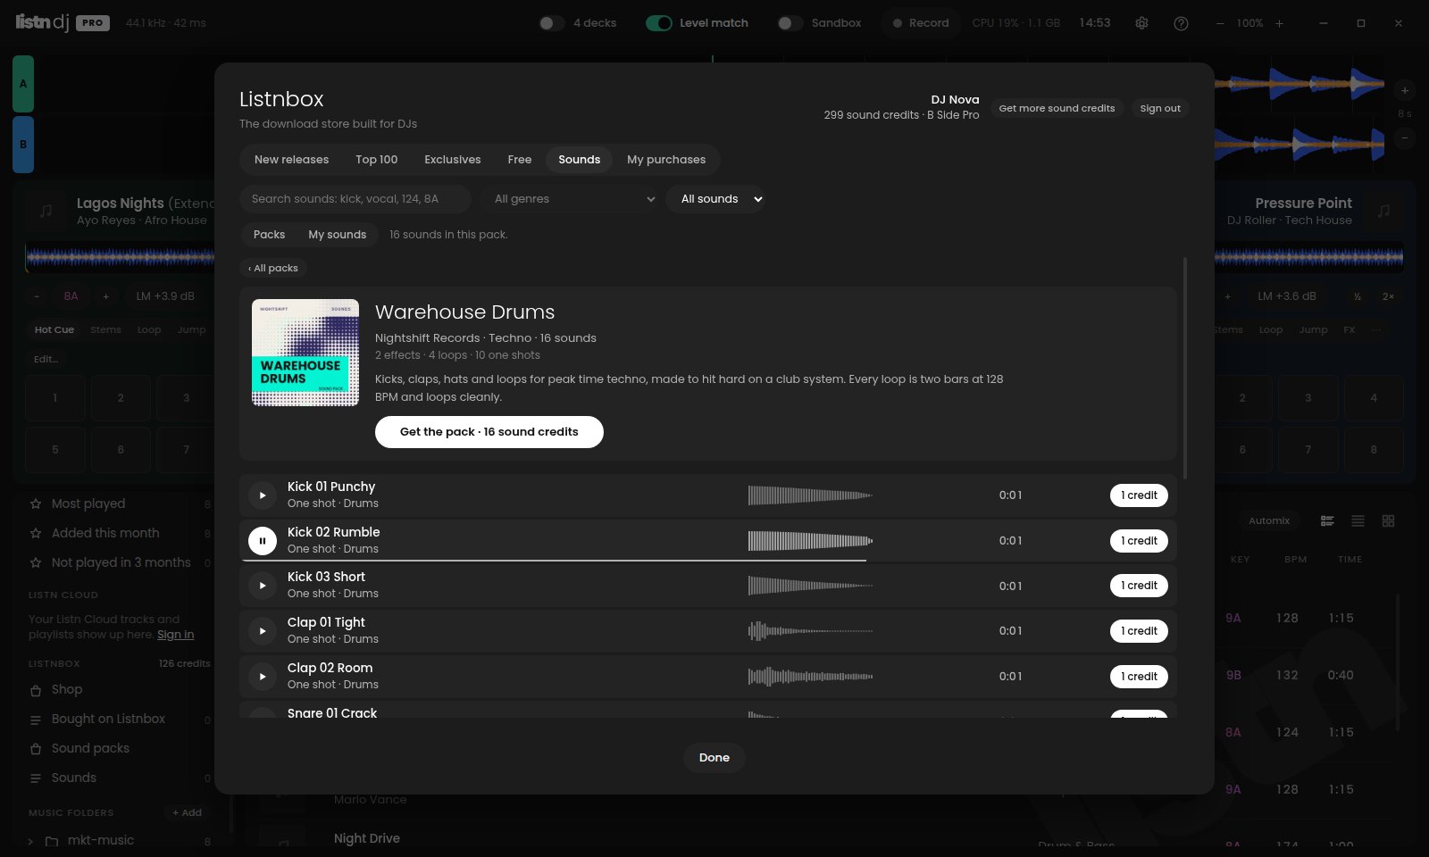Seek the Kick 02 Rumble progress bar
This screenshot has width=1429, height=857.
(708, 561)
